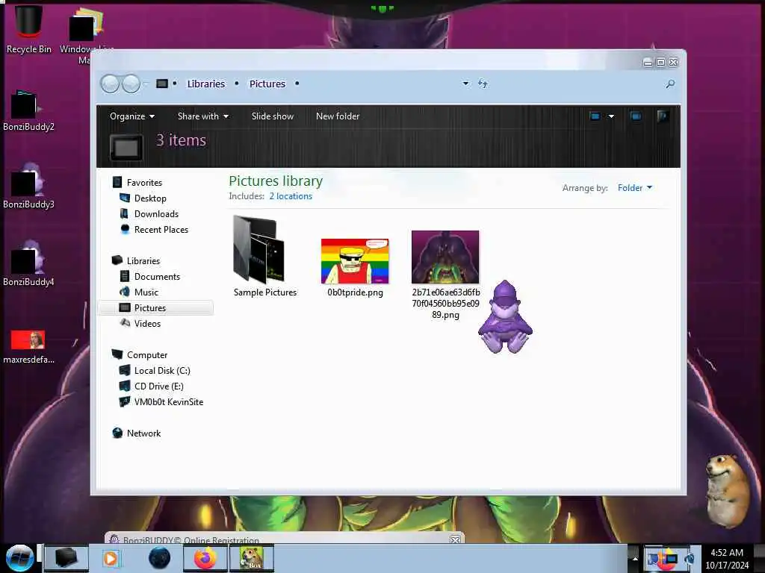Image resolution: width=765 pixels, height=573 pixels.
Task: Open view options dropdown arrow
Action: click(611, 116)
